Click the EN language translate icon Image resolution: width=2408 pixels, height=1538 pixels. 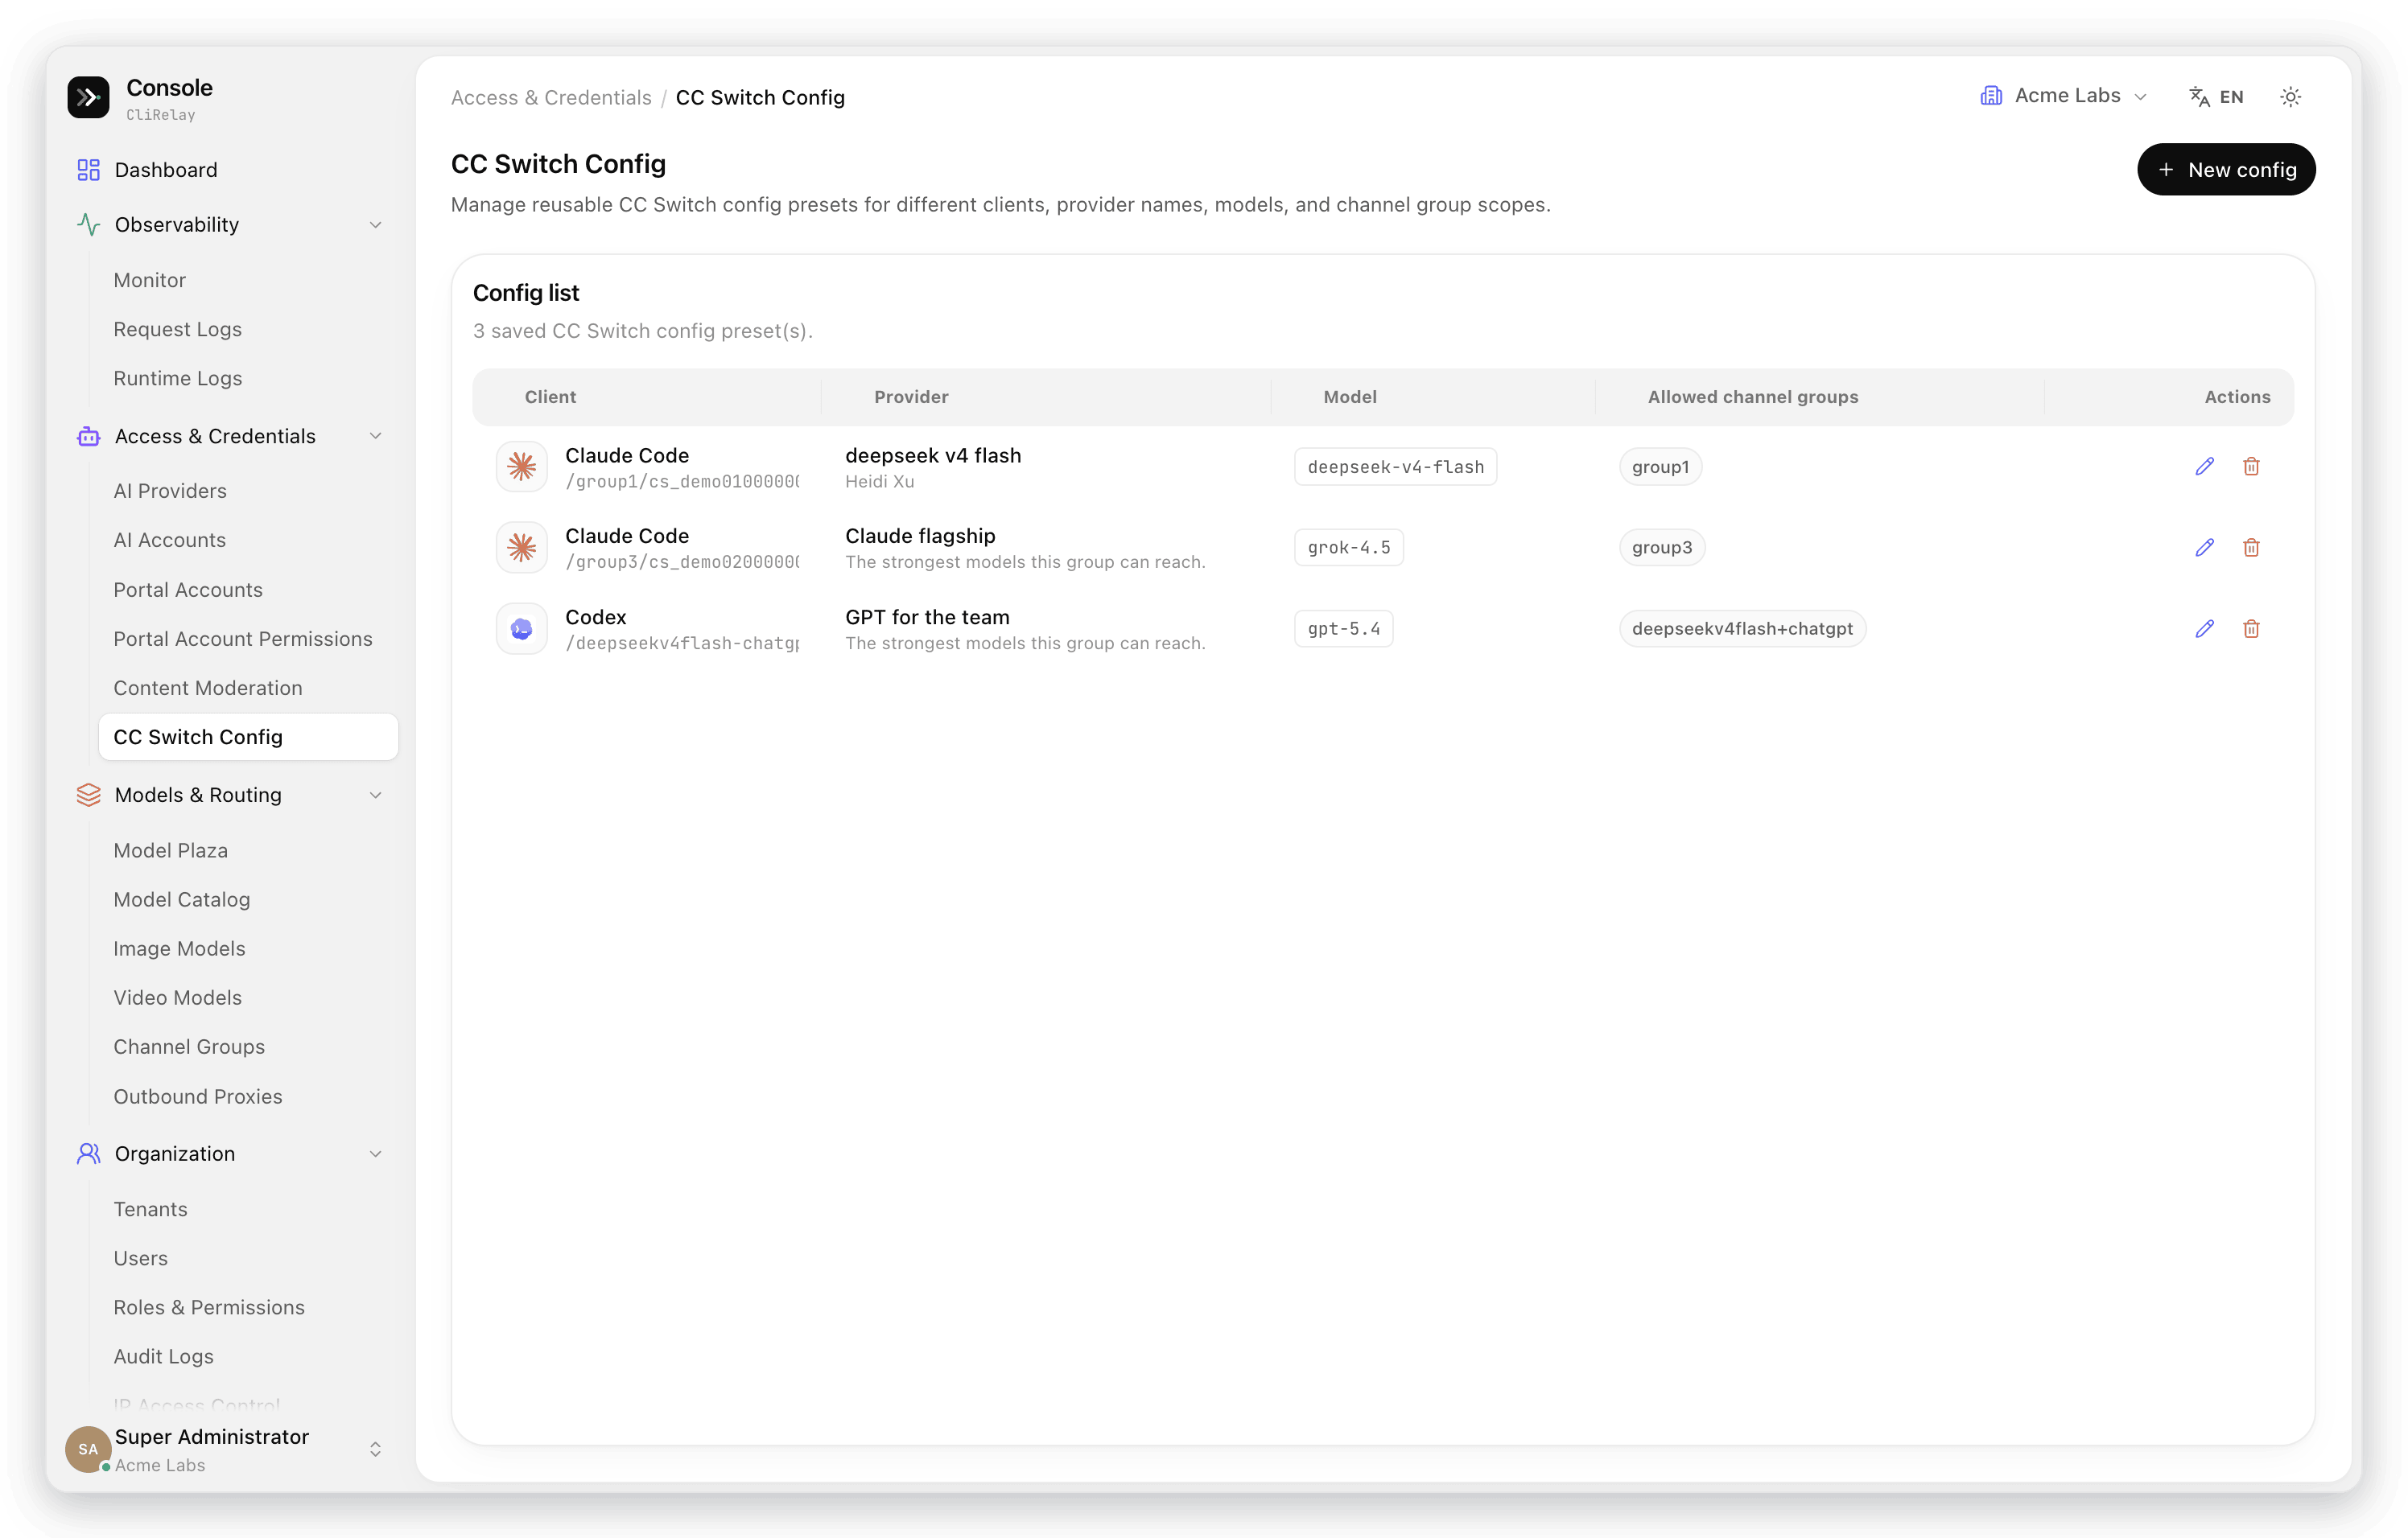(2199, 97)
